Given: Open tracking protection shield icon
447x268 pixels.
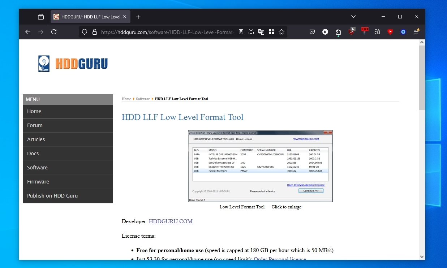Looking at the screenshot, I should 85,32.
